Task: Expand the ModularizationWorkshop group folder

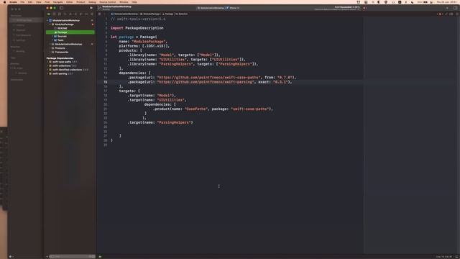Action: 50,45
